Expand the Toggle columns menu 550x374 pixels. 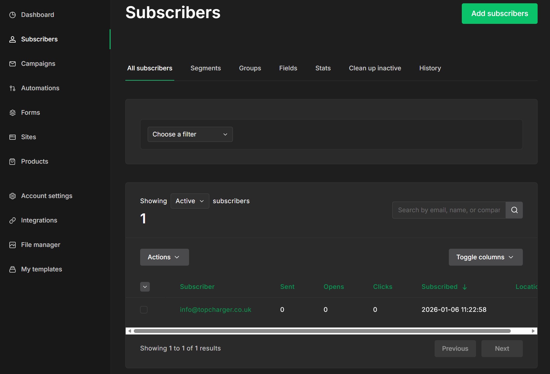pos(485,257)
